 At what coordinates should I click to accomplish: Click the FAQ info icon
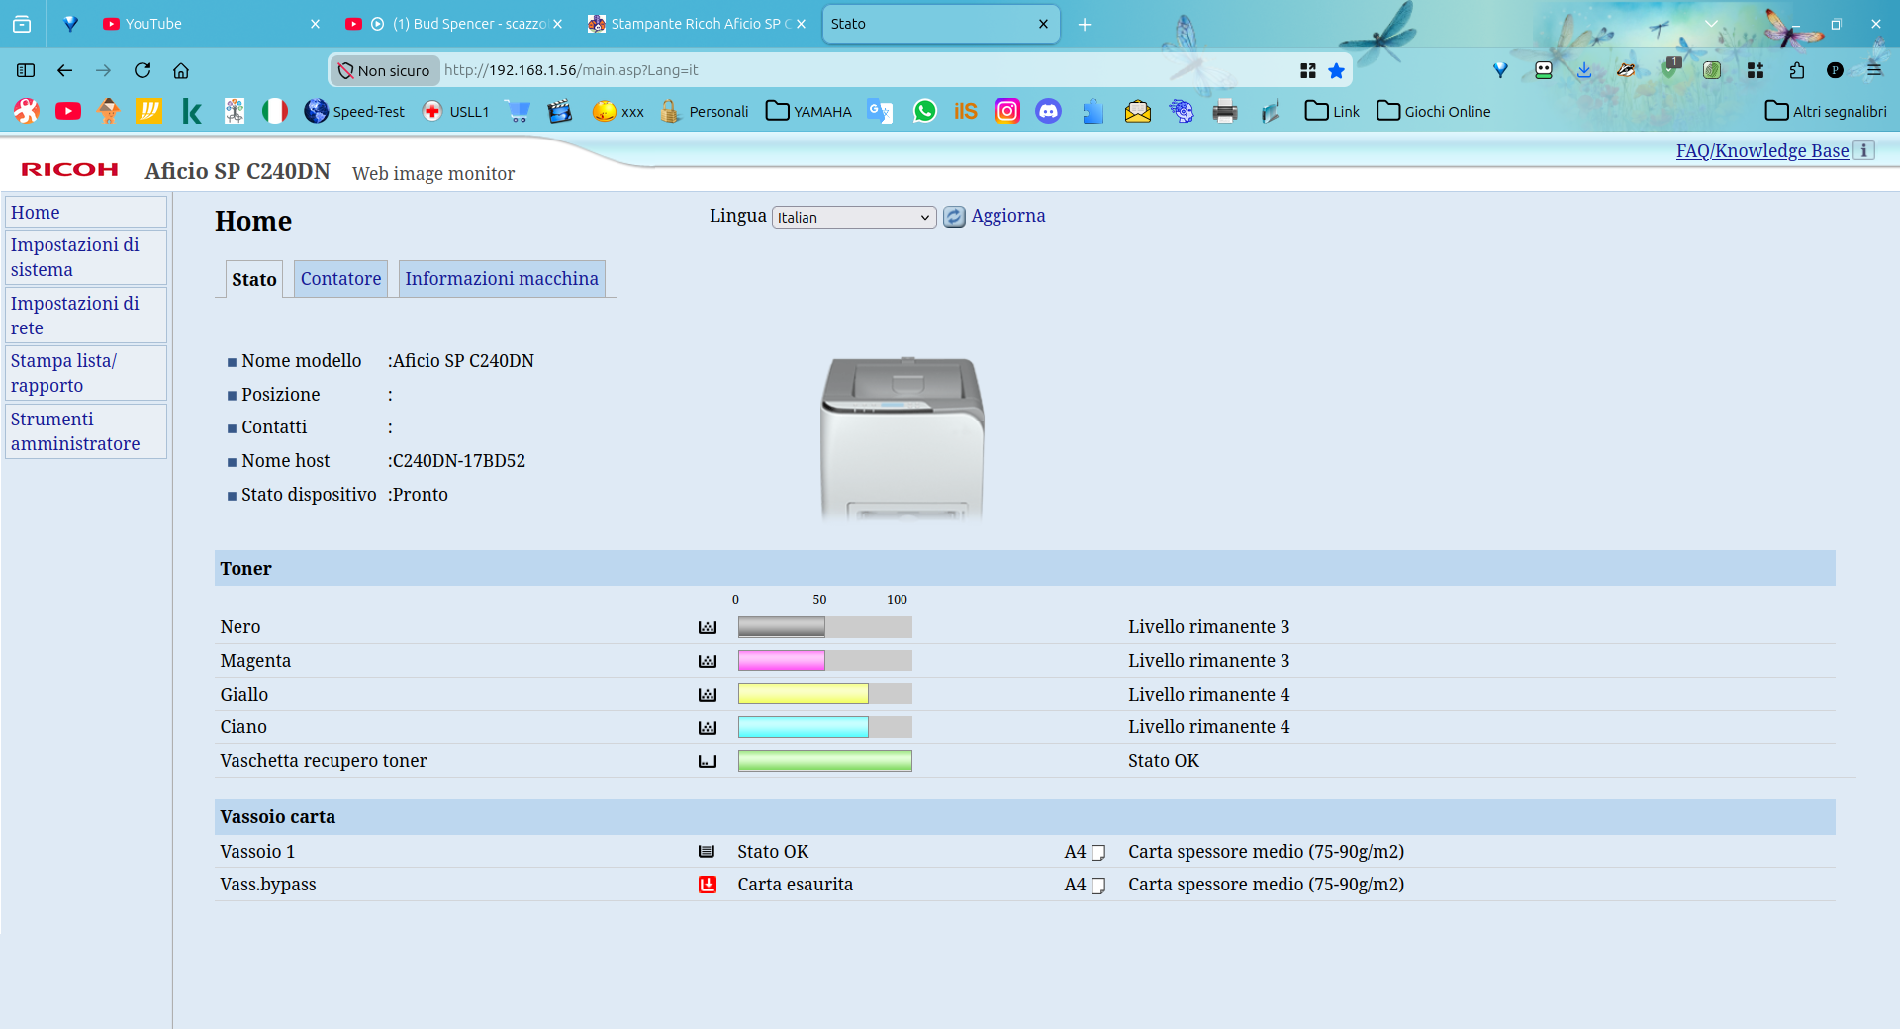tap(1864, 150)
